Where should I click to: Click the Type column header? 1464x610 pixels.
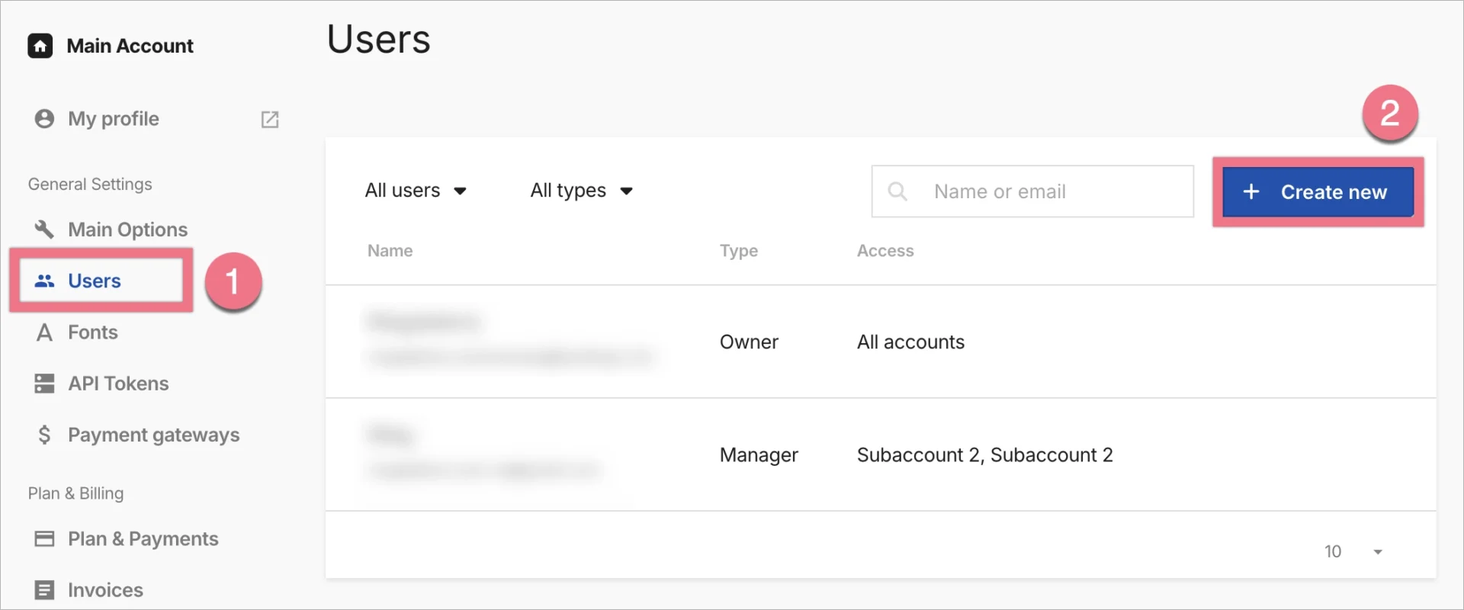[739, 251]
